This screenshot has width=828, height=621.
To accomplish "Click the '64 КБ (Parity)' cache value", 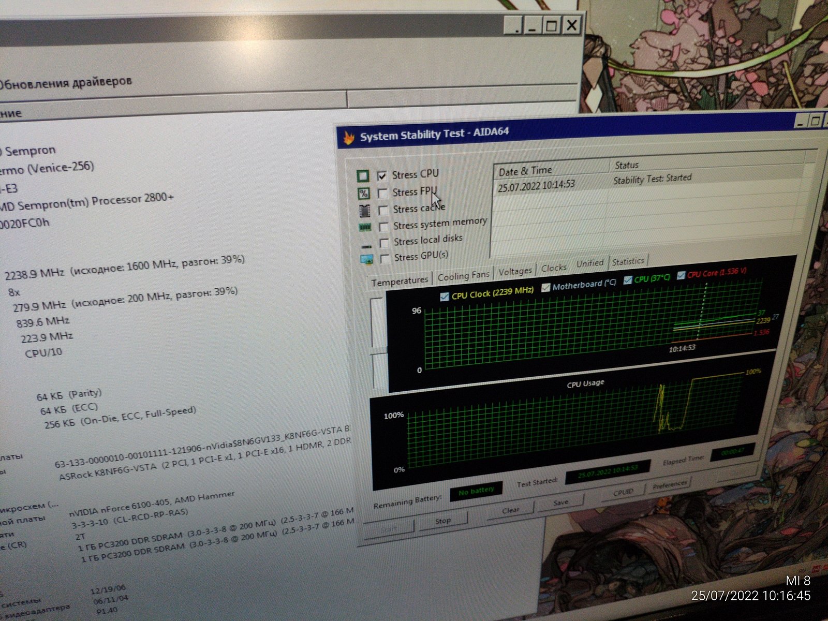I will [69, 395].
